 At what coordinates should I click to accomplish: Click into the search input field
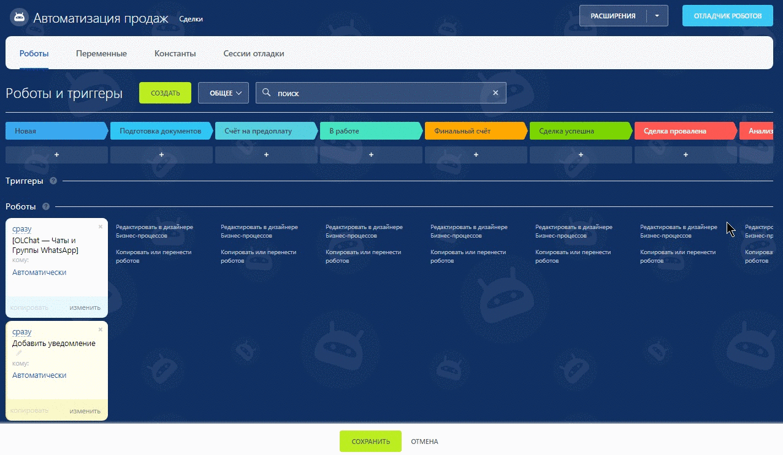coord(381,93)
